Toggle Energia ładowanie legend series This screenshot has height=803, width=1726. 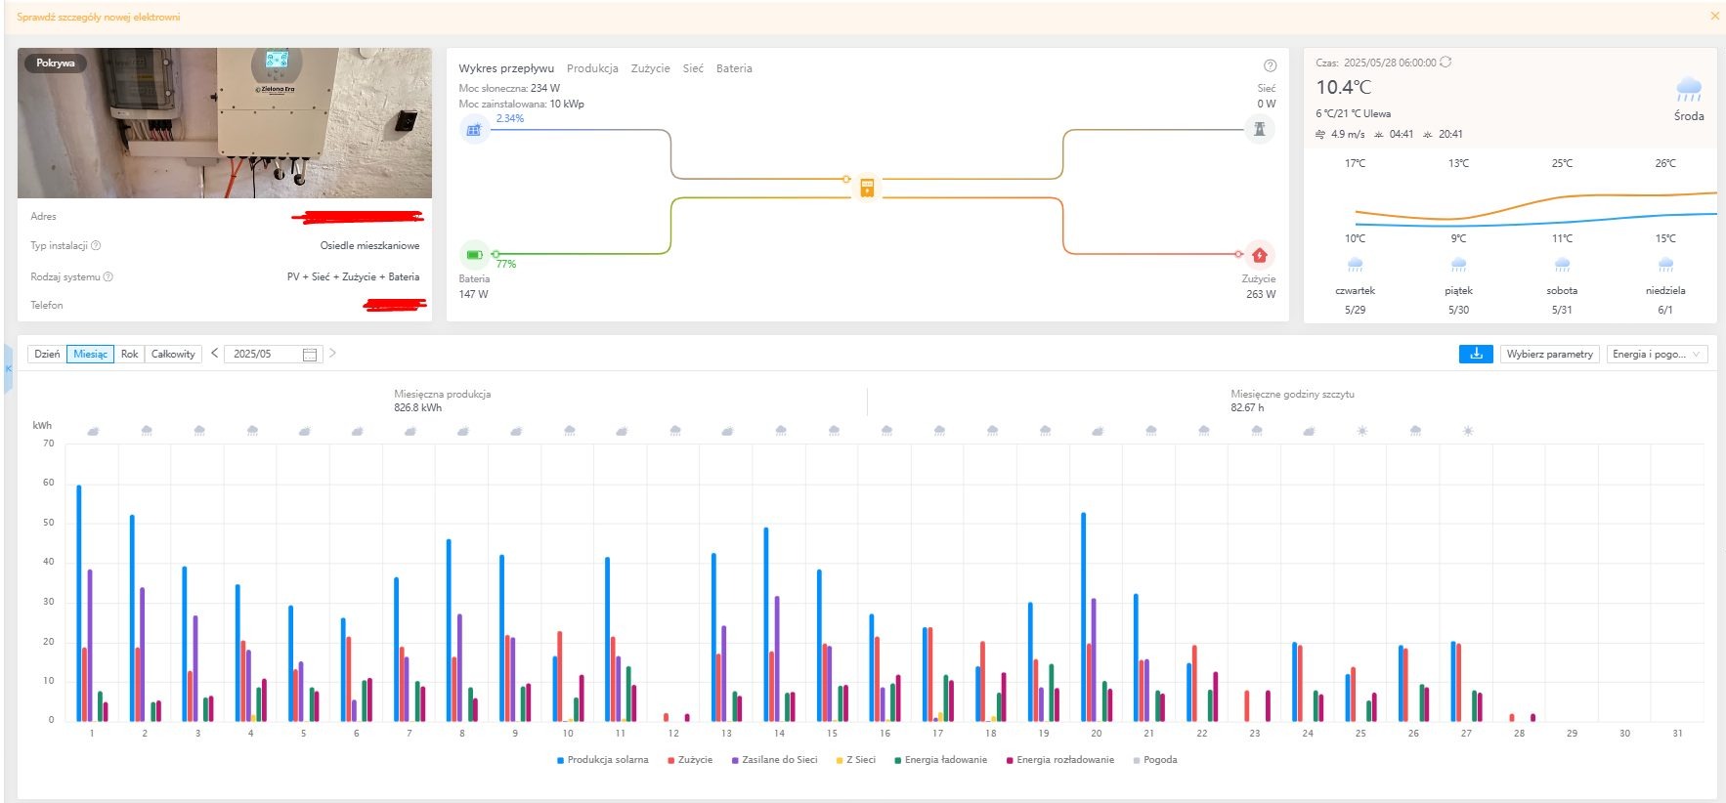tap(940, 760)
